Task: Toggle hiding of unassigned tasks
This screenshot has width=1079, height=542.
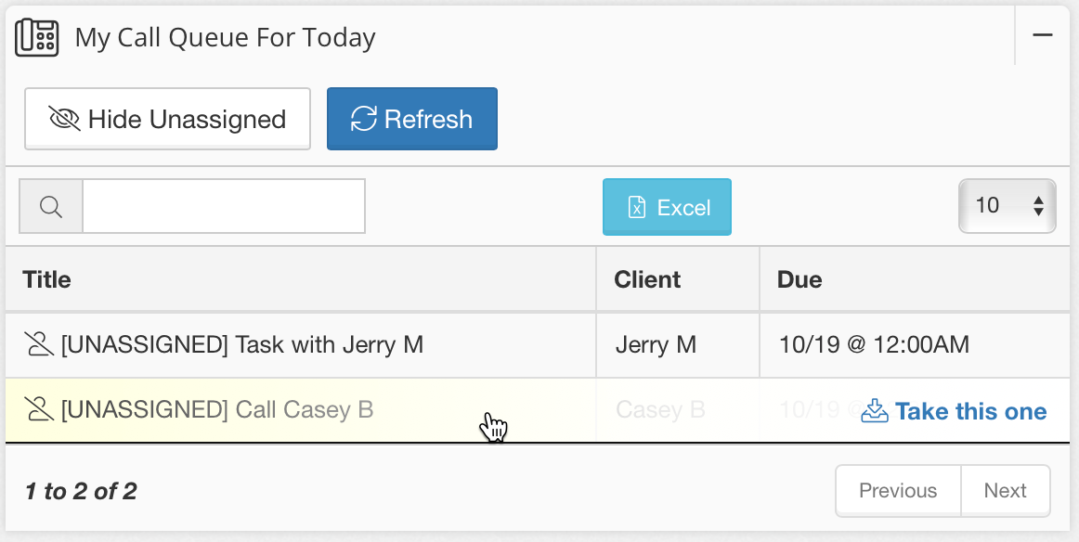Action: 167,119
